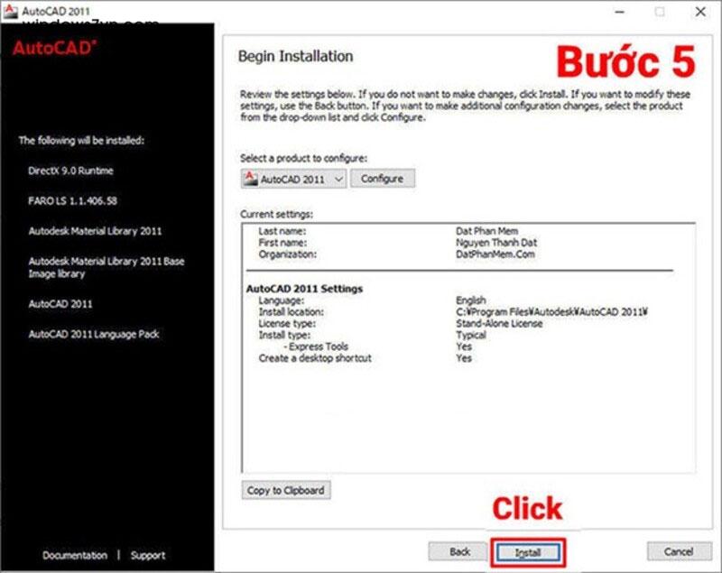Open the product selection dropdown
The height and width of the screenshot is (573, 722).
pos(338,179)
